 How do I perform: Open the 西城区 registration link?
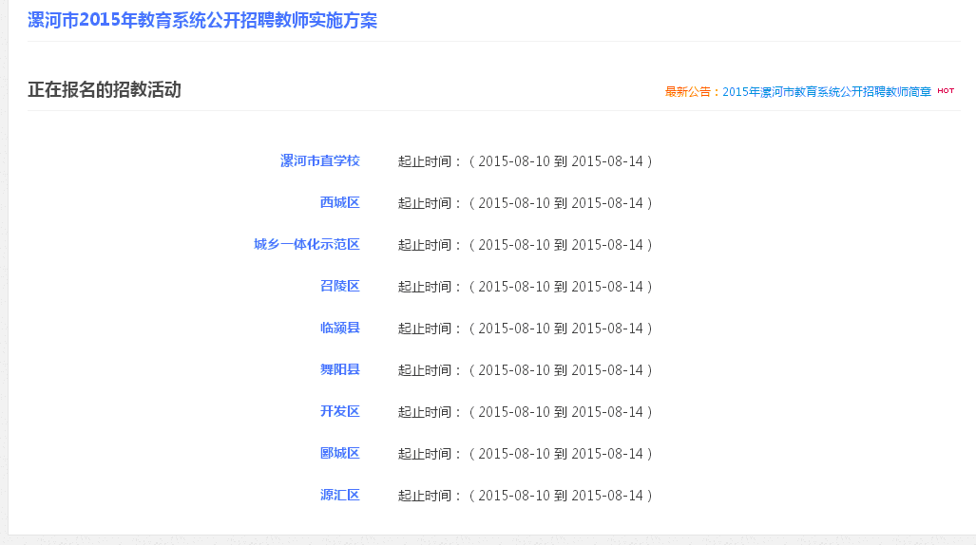[x=340, y=203]
